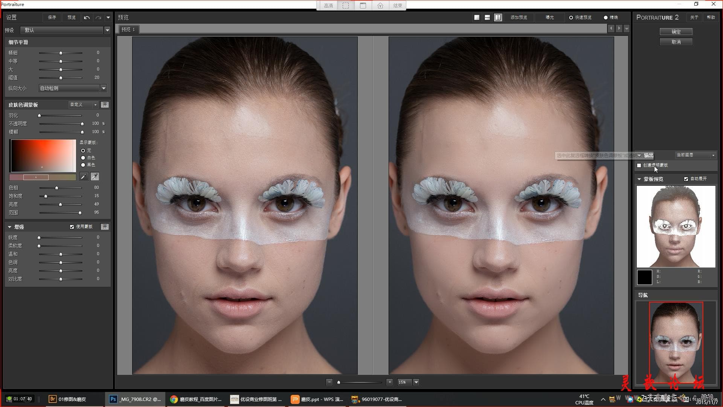
Task: Switch to horizontal split preview layout icon
Action: pyautogui.click(x=487, y=17)
